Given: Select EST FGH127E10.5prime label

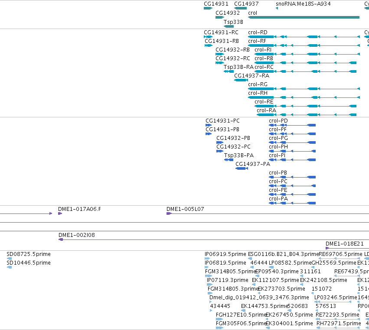Looking at the screenshot, I should [x=241, y=315].
